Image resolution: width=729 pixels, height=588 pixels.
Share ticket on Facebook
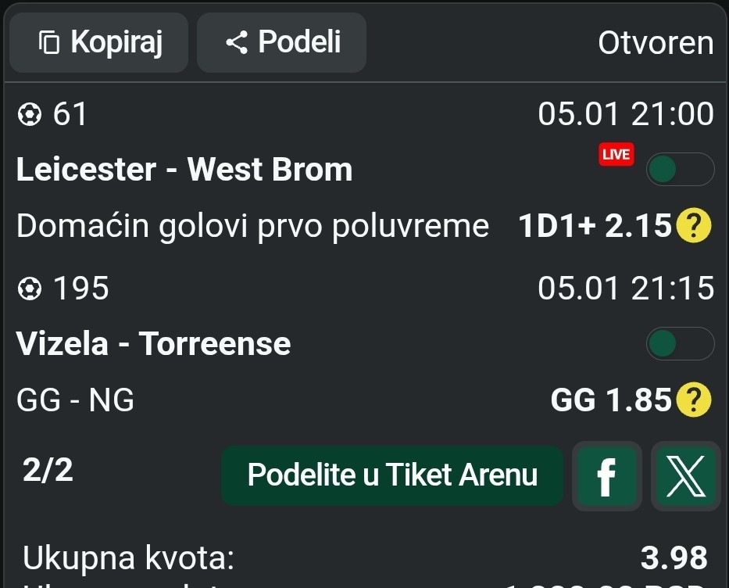click(x=606, y=475)
